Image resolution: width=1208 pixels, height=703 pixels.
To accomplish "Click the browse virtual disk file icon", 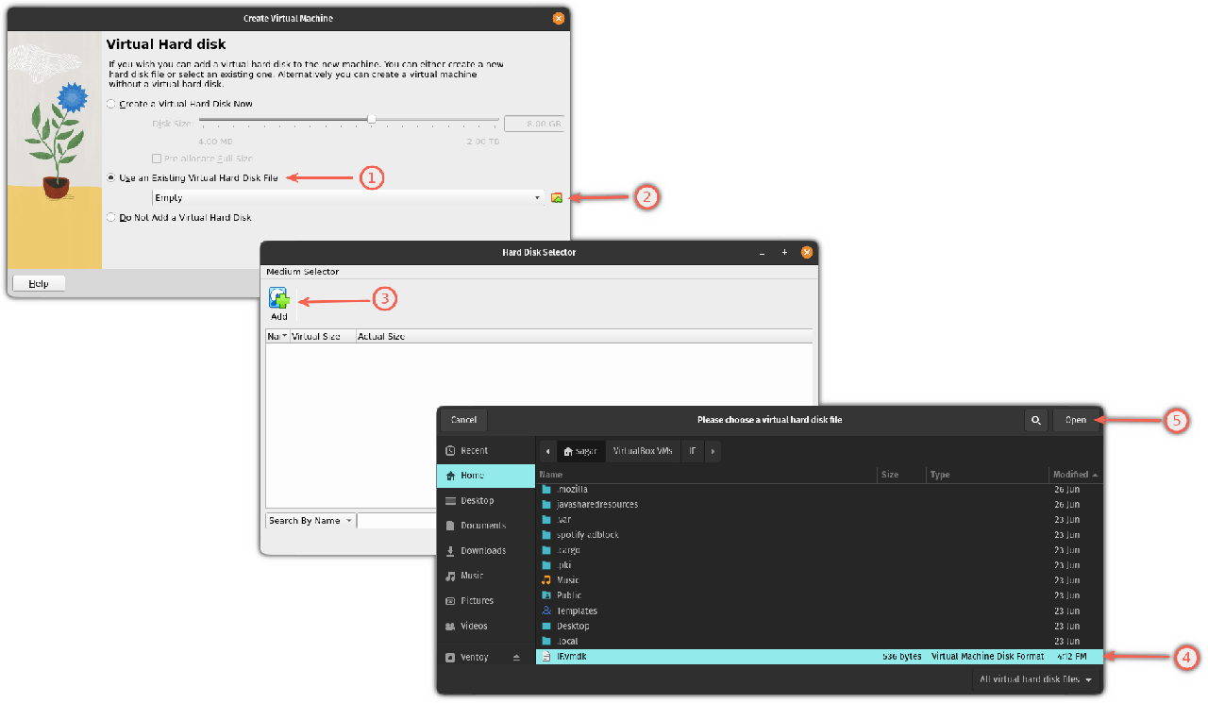I will pos(557,198).
